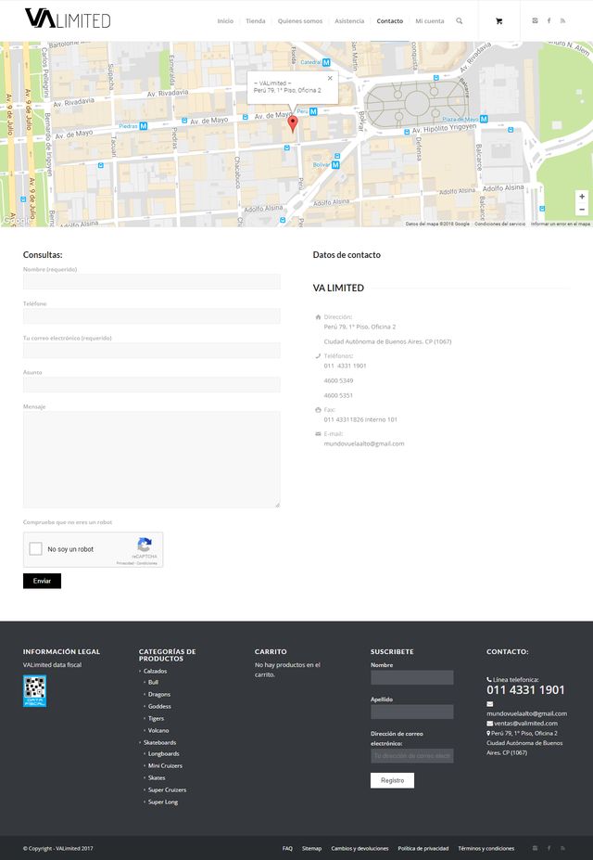Image resolution: width=593 pixels, height=860 pixels.
Task: Open RSS feed icon in top header
Action: 562,20
